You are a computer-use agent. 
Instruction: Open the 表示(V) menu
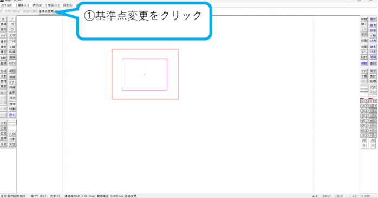[x=37, y=5]
